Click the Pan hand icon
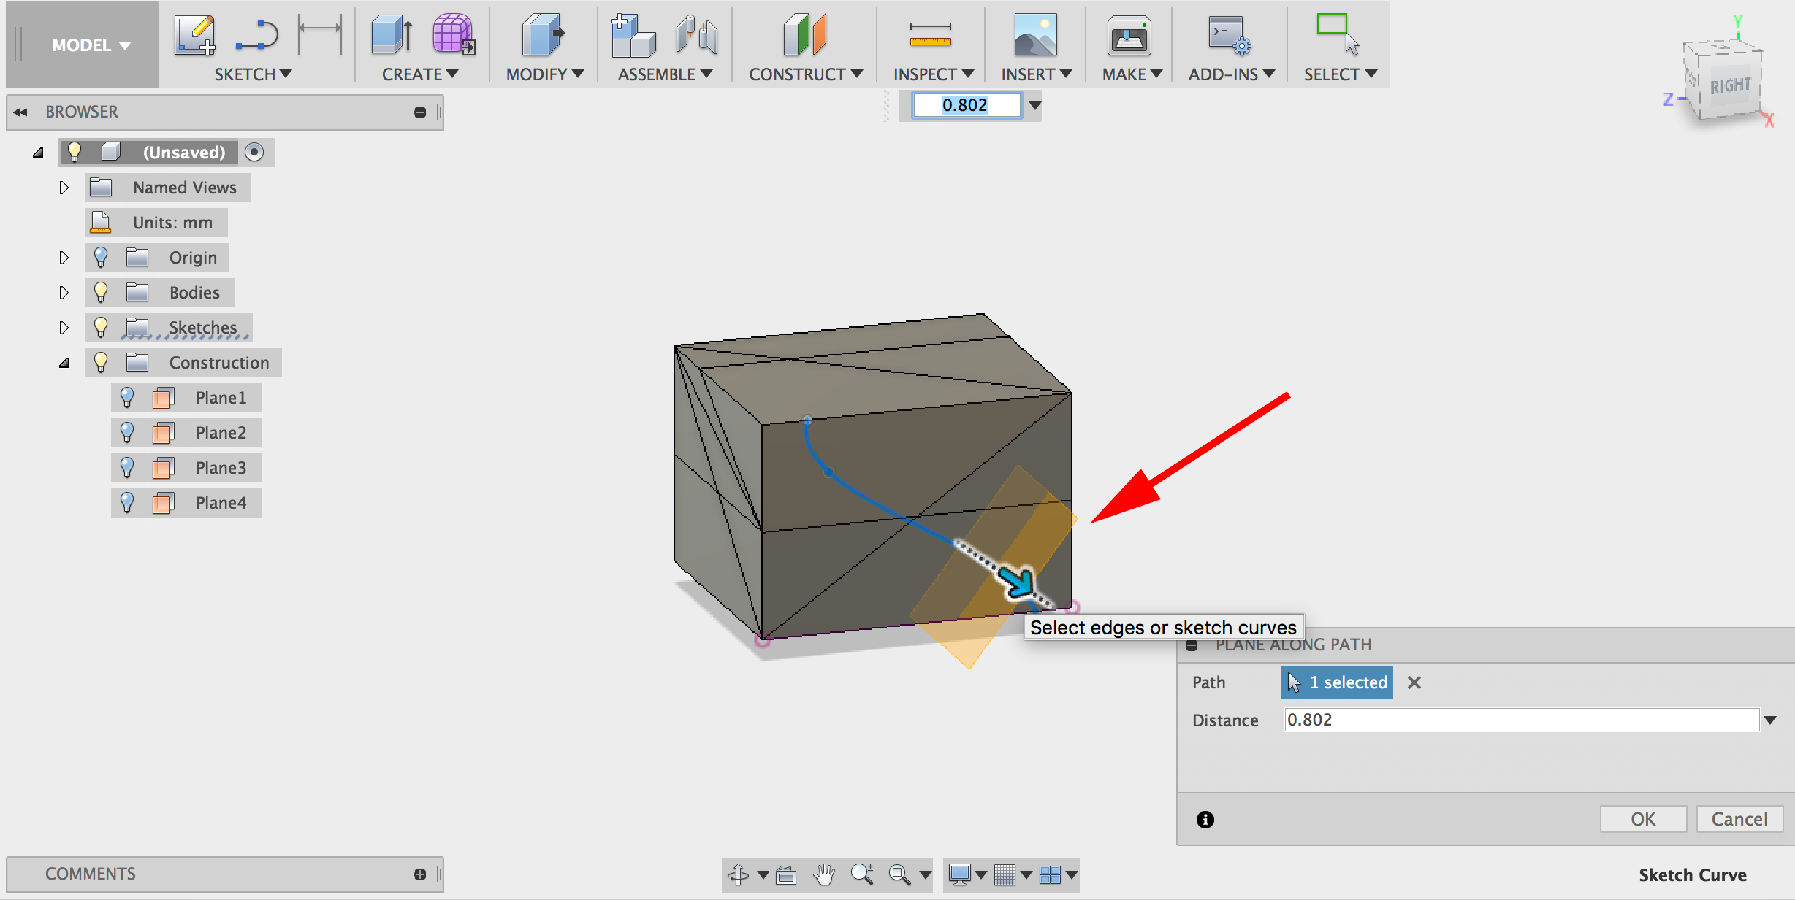 click(824, 874)
